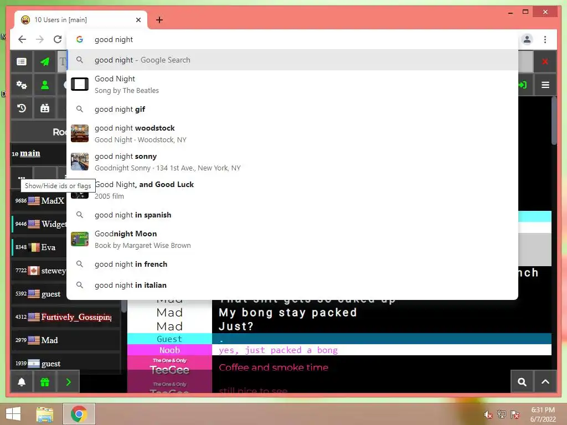567x425 pixels.
Task: Click the Guest username label in chat
Action: (169, 339)
